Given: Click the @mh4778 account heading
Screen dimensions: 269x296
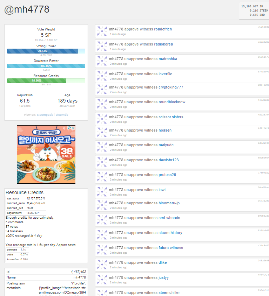Looking at the screenshot, I should (x=27, y=9).
